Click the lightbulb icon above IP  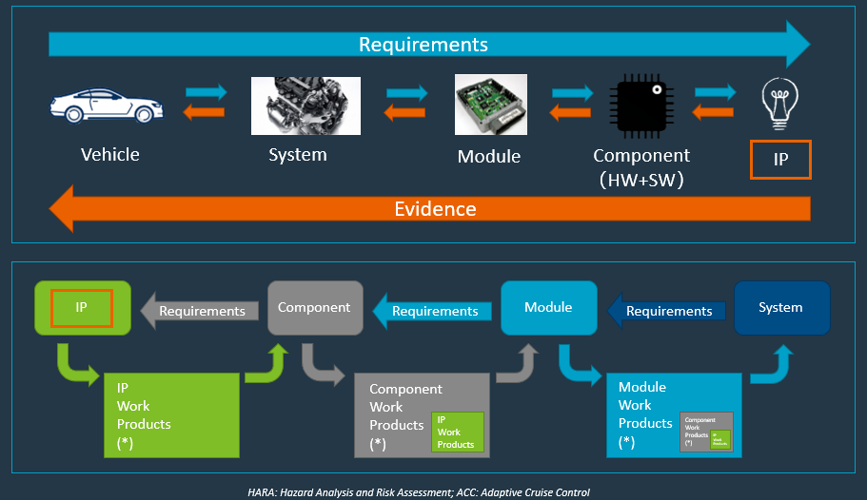point(779,104)
